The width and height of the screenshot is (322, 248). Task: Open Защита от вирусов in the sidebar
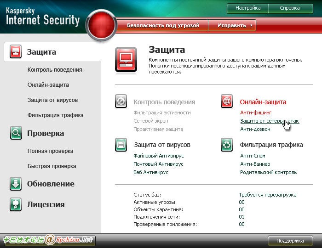pos(52,100)
